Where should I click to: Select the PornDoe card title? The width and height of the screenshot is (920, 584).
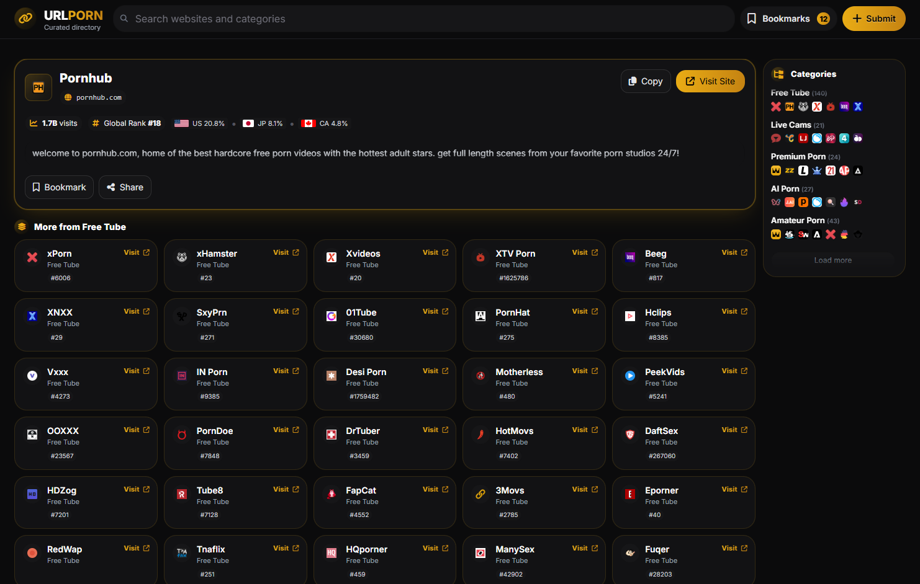[x=215, y=431]
